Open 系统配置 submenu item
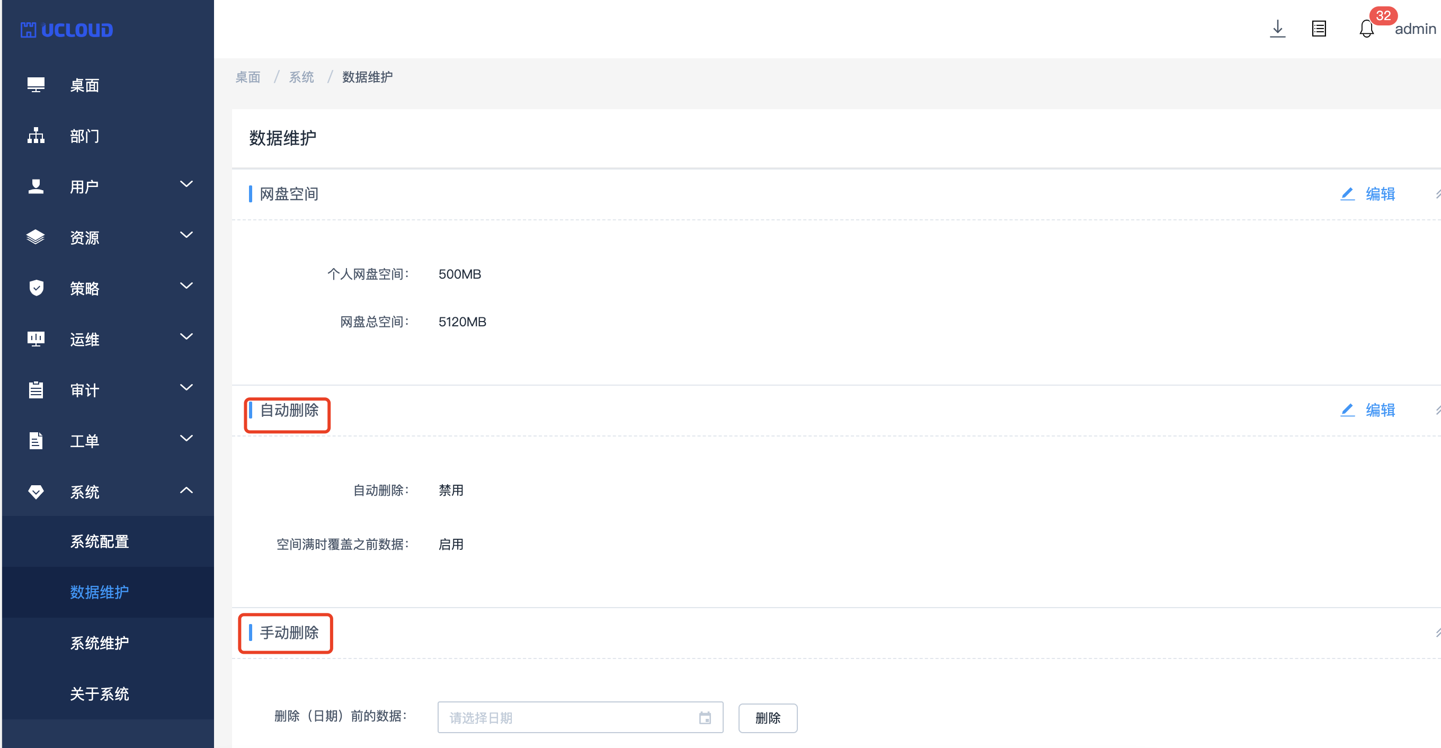This screenshot has width=1441, height=748. click(x=100, y=541)
